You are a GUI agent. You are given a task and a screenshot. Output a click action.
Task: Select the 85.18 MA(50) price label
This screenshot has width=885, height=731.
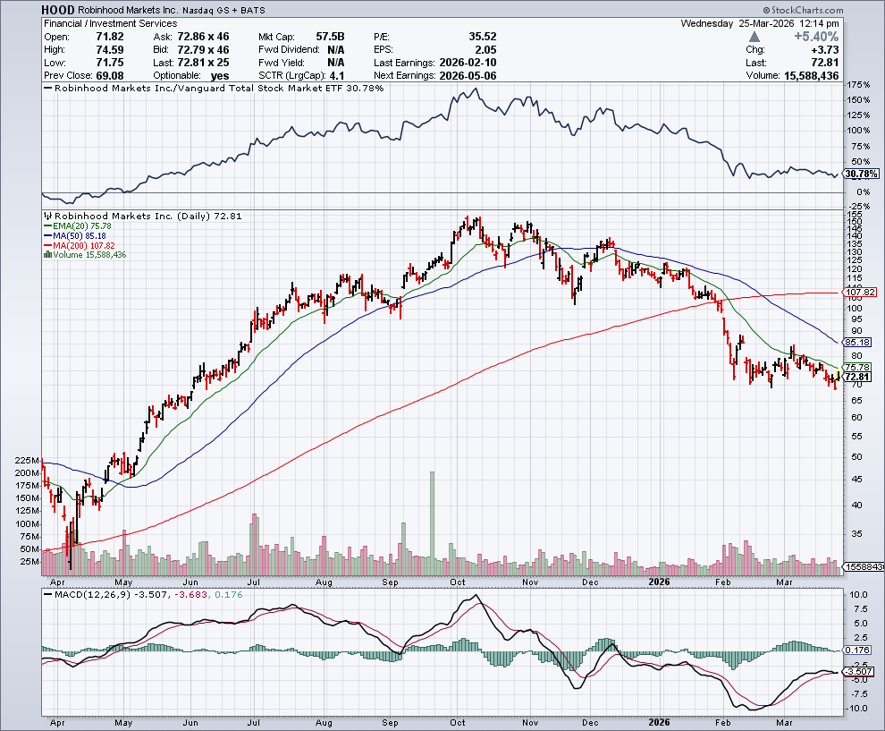[x=858, y=343]
